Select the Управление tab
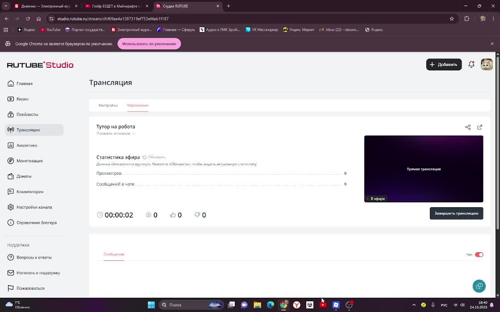 (x=137, y=105)
